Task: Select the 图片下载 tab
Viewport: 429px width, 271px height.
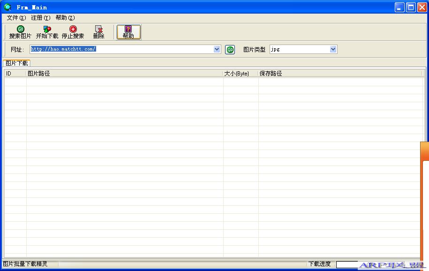Action: (x=17, y=63)
